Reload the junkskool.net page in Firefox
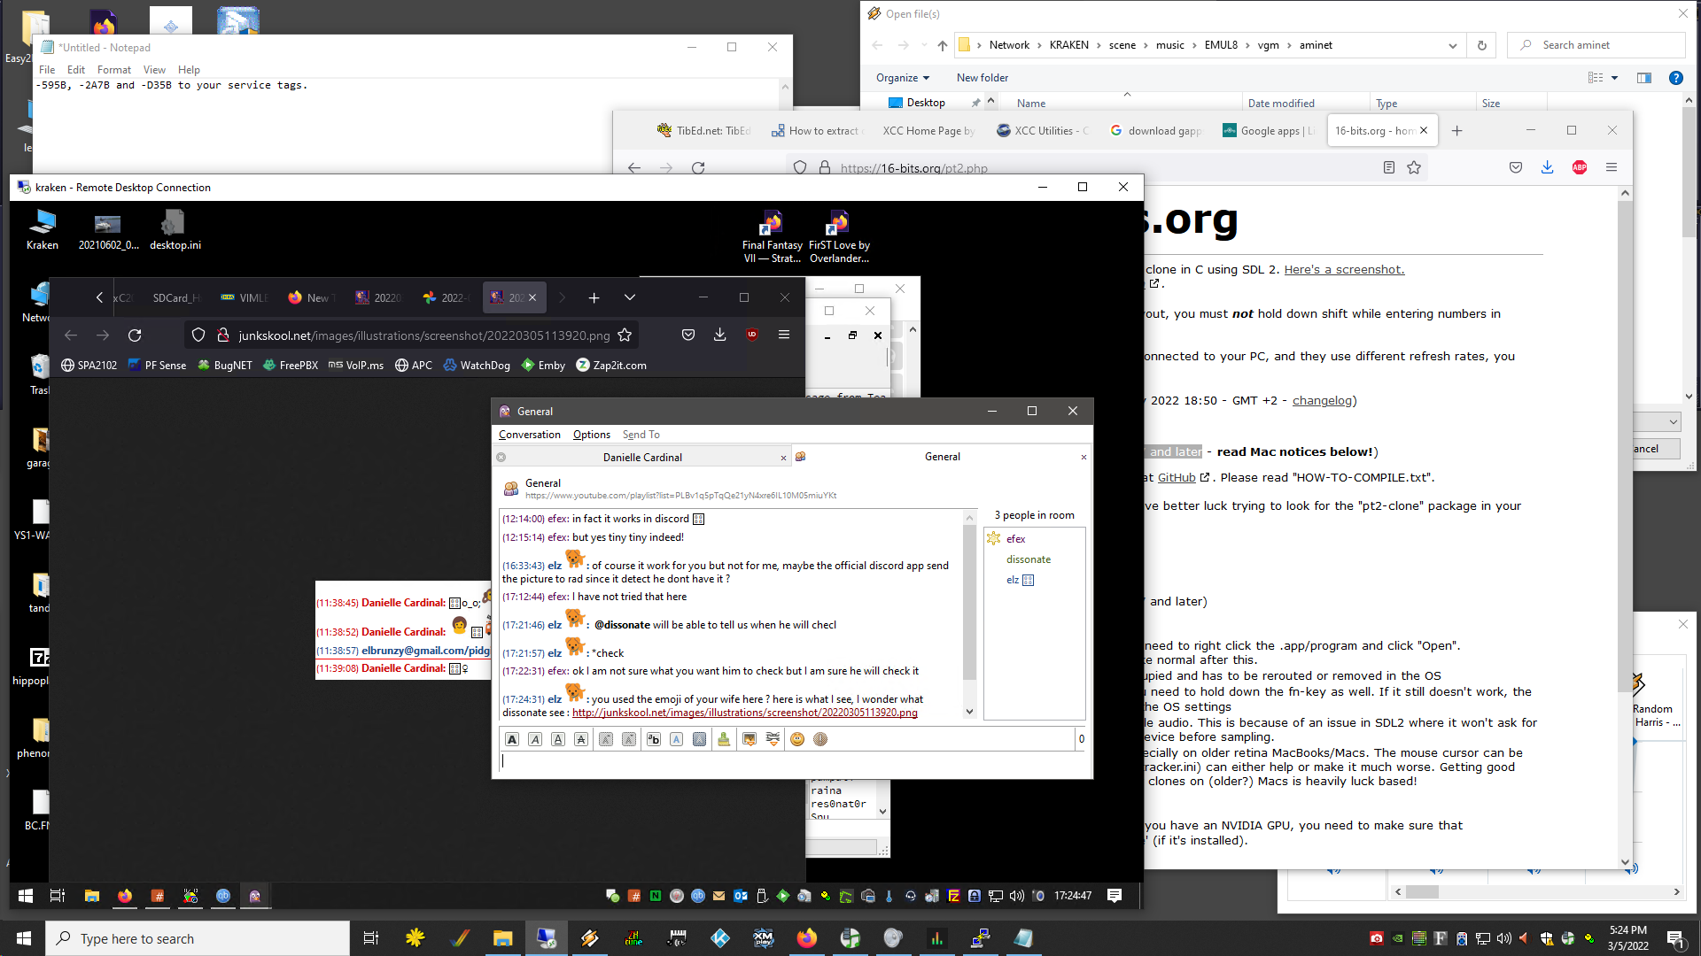The height and width of the screenshot is (956, 1701). point(135,335)
